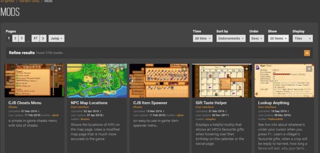Open the CJB Item Spawner thumbnail image

pyautogui.click(x=159, y=81)
